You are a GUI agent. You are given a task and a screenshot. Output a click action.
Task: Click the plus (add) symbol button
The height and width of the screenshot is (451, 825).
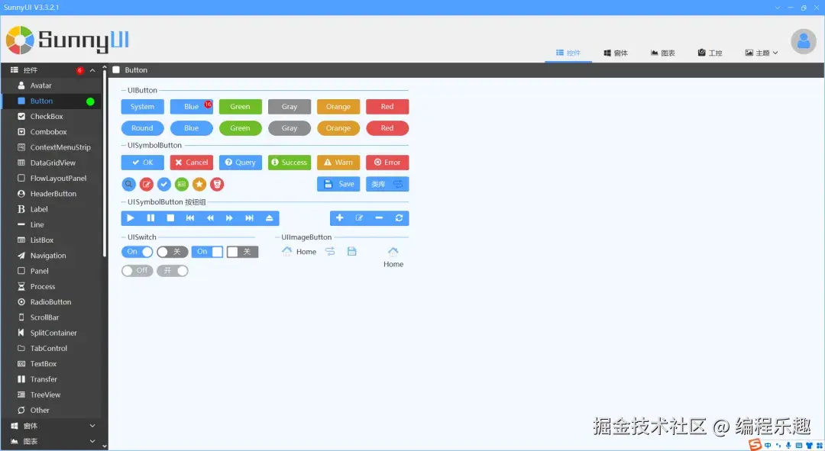pyautogui.click(x=340, y=217)
